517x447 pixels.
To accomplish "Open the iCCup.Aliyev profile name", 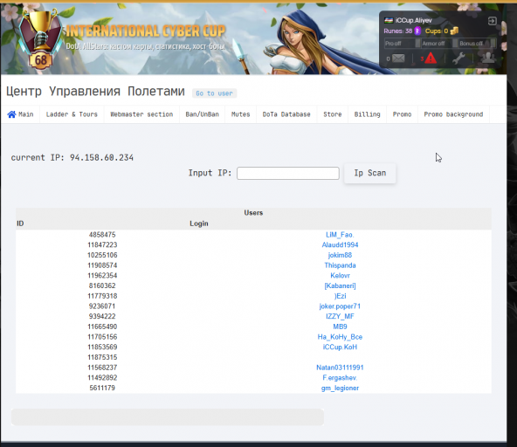I will [x=413, y=20].
